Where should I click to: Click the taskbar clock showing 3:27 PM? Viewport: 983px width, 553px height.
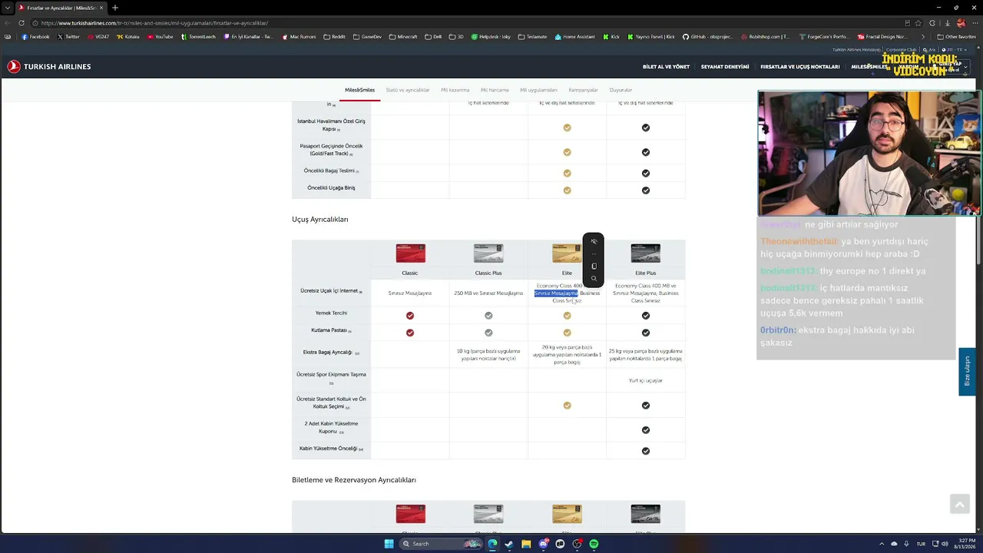pyautogui.click(x=963, y=544)
